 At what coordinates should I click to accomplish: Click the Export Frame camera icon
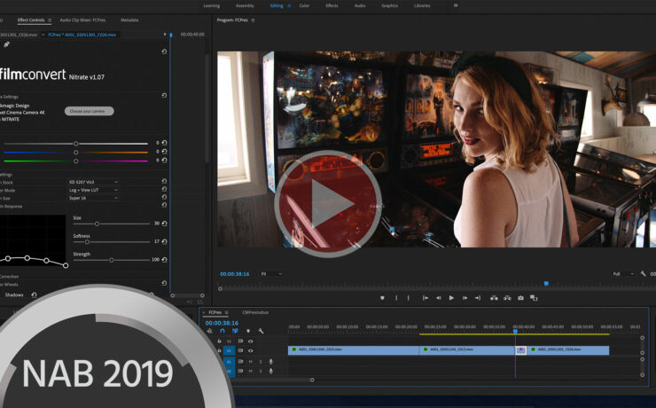(x=520, y=298)
